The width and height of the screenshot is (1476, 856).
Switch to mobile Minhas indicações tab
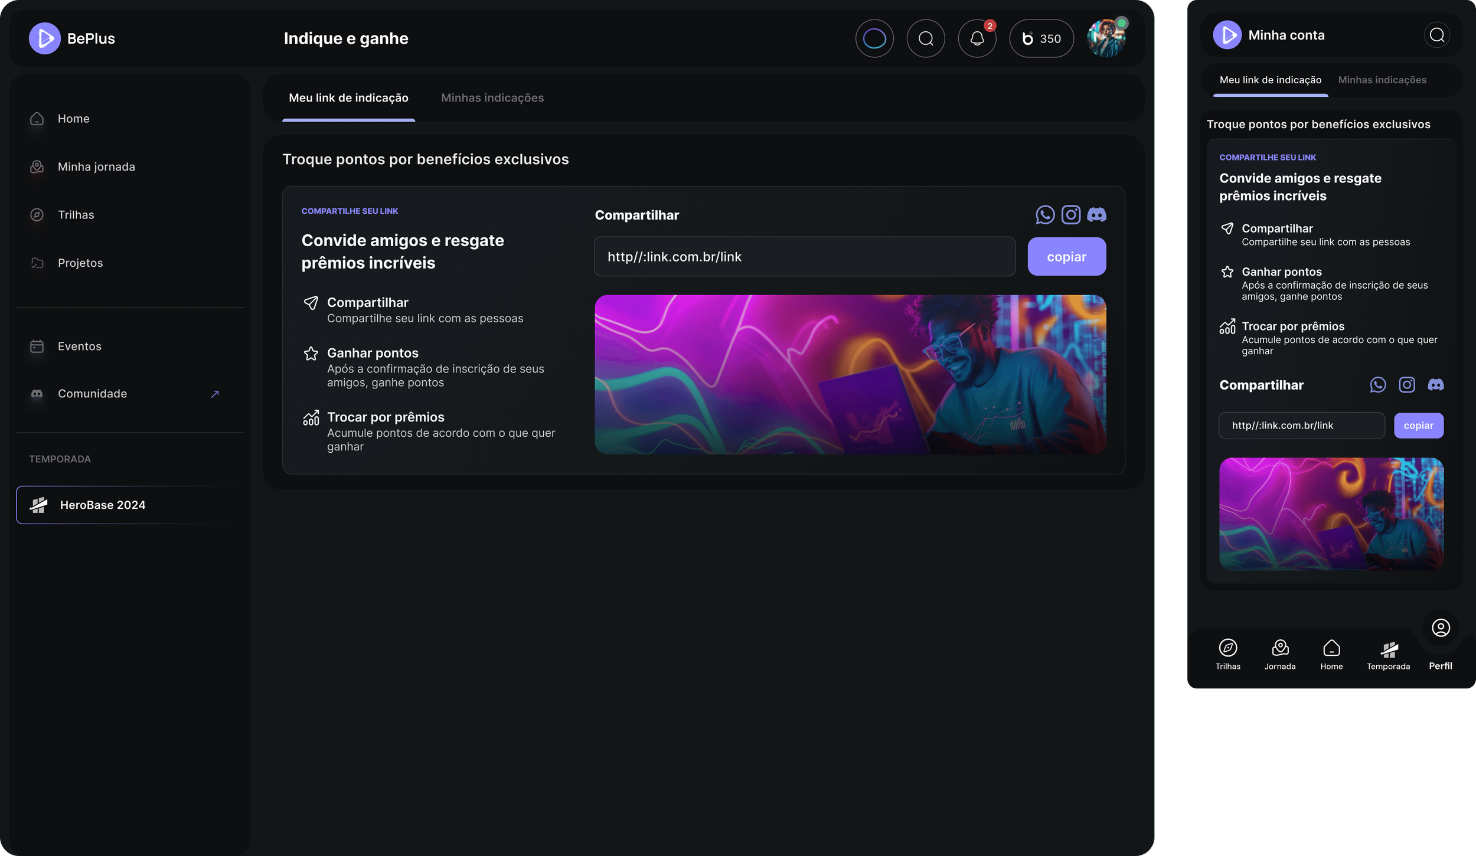click(1382, 80)
